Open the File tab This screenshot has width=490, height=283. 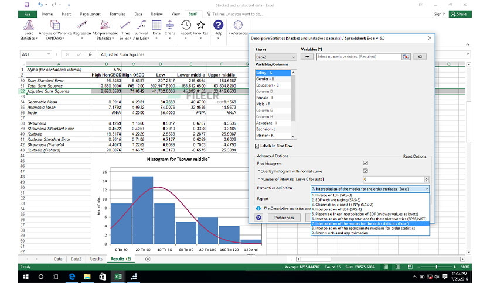(28, 15)
